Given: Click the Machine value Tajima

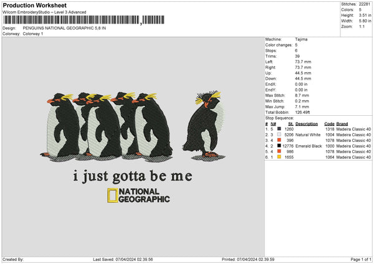Looking at the screenshot, I should pos(301,39).
